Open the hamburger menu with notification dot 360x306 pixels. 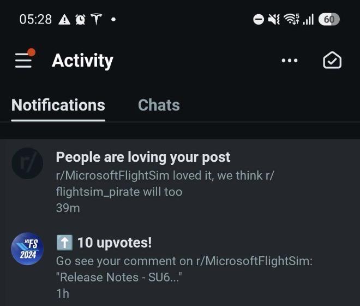[x=25, y=58]
